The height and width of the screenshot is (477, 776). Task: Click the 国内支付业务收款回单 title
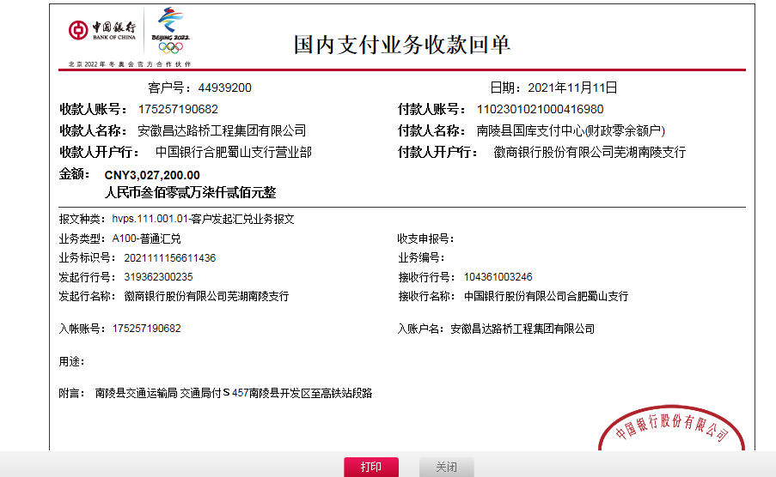402,45
